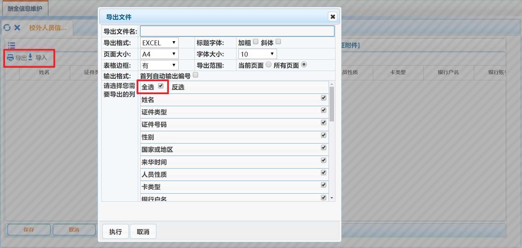Select the 校外人员信息 tab
Viewport: 522px width, 248px height.
[x=47, y=28]
